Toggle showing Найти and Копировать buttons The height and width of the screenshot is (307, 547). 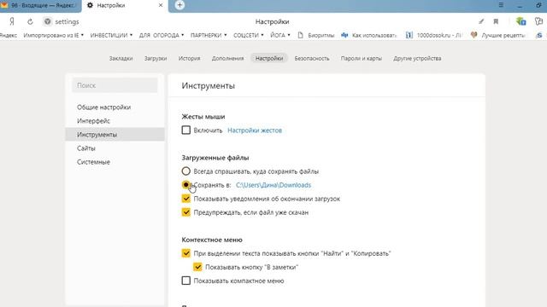186,253
